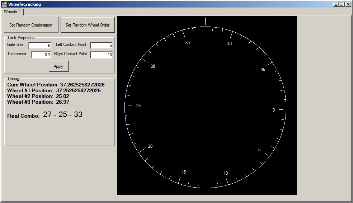Select the Left Contact Point field
Image resolution: width=353 pixels, height=203 pixels.
pos(102,46)
